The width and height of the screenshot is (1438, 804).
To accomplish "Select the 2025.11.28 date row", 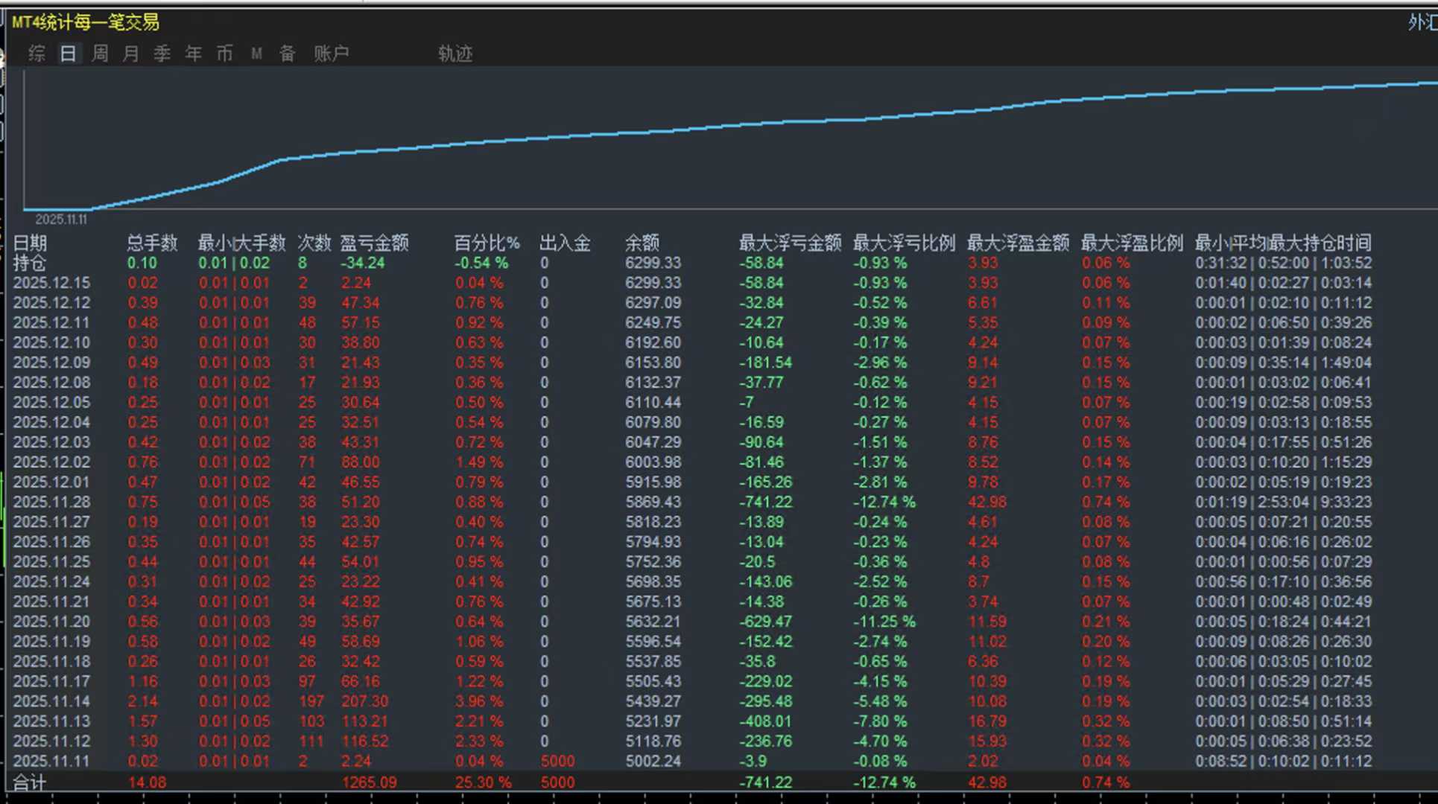I will [x=51, y=502].
